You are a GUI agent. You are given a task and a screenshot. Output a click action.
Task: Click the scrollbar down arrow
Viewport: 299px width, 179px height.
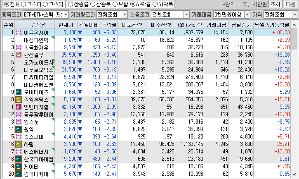coord(294,174)
